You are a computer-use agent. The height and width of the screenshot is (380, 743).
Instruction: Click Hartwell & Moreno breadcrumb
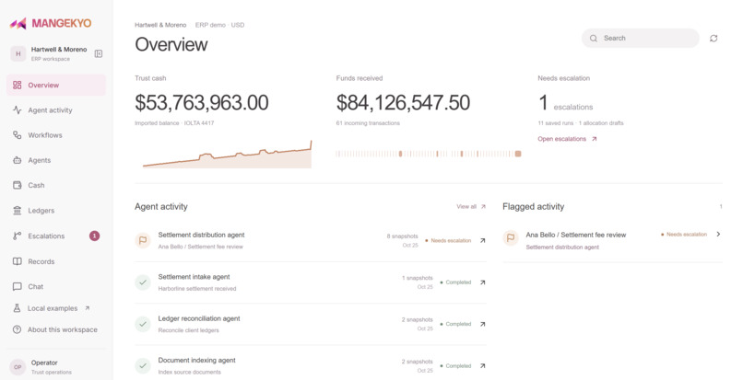pos(160,25)
